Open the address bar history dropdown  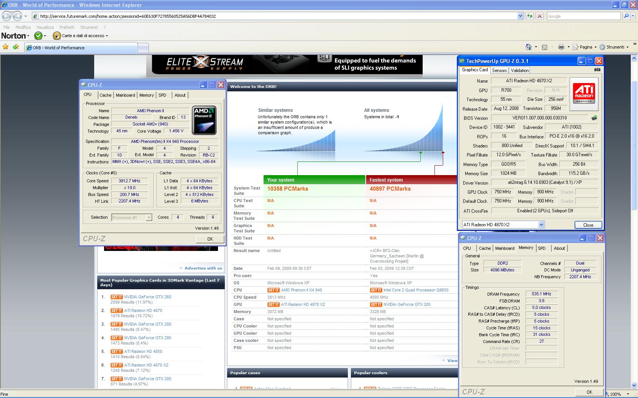point(520,16)
